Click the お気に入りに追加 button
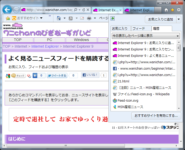The image size is (185, 150). click(161, 19)
